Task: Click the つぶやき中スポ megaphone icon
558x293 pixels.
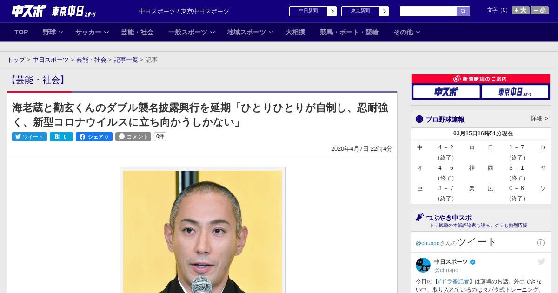Action: 419,217
